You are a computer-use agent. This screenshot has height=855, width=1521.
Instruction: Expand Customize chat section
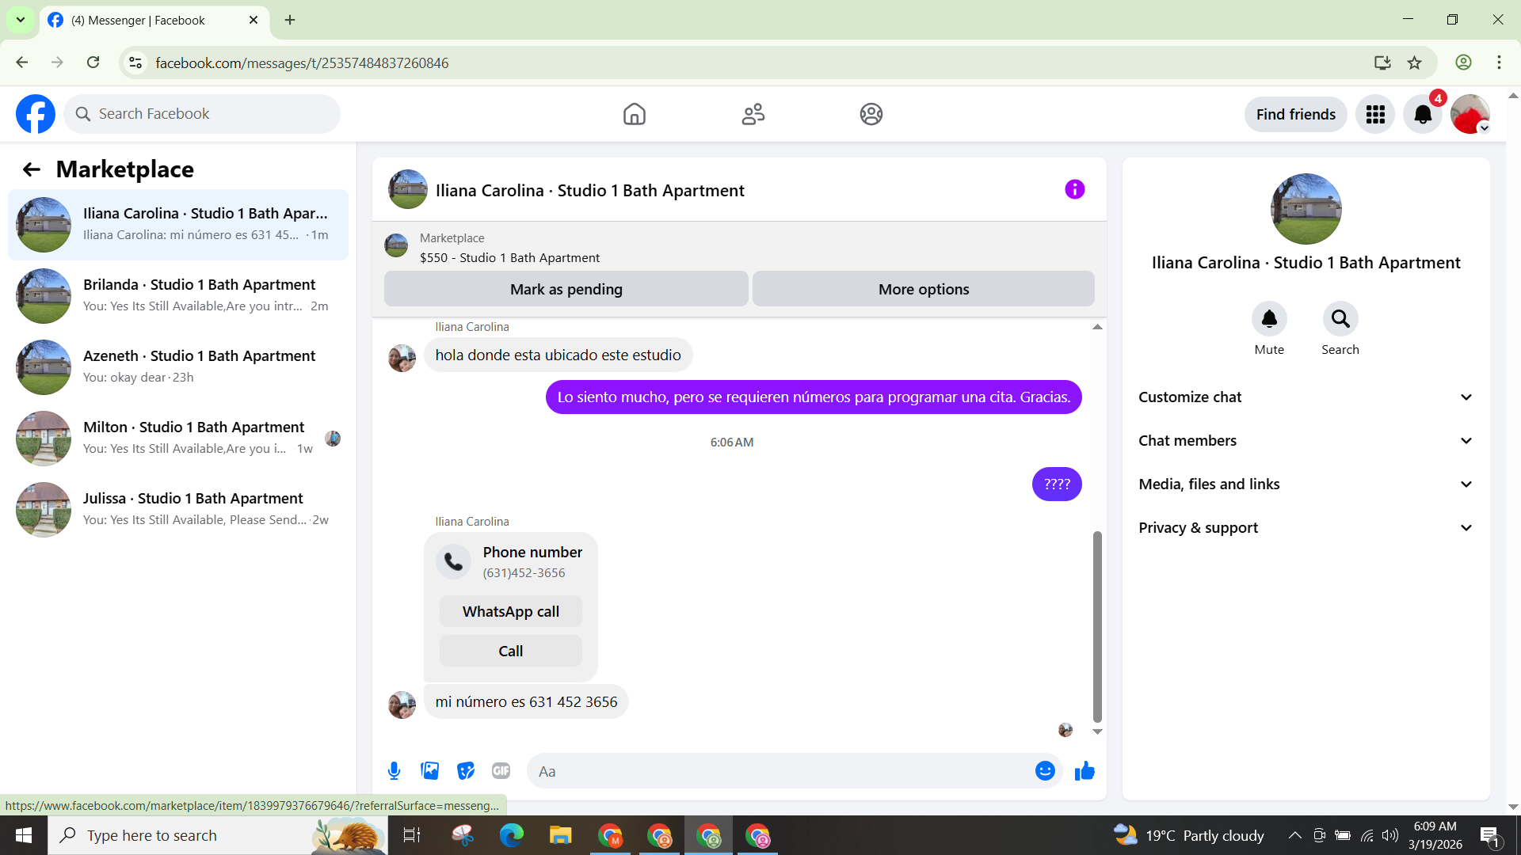(x=1306, y=397)
